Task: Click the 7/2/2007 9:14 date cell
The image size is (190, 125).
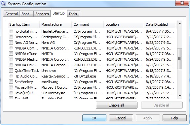Action: 160,87
